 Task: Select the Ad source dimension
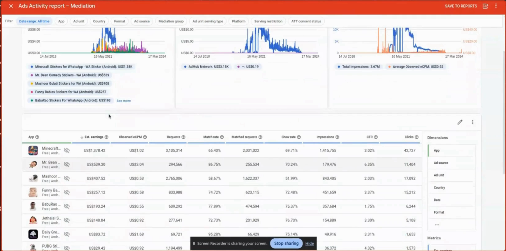point(441,163)
